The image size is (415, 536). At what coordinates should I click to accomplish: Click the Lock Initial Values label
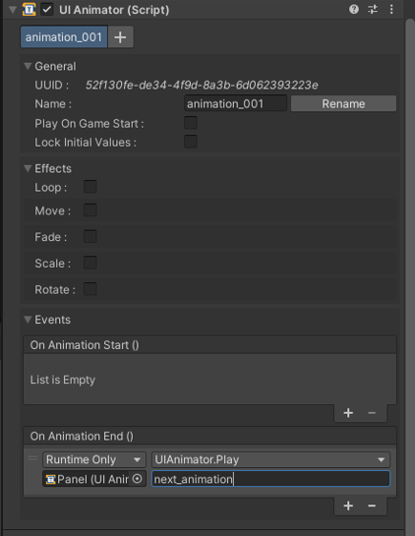pyautogui.click(x=86, y=142)
